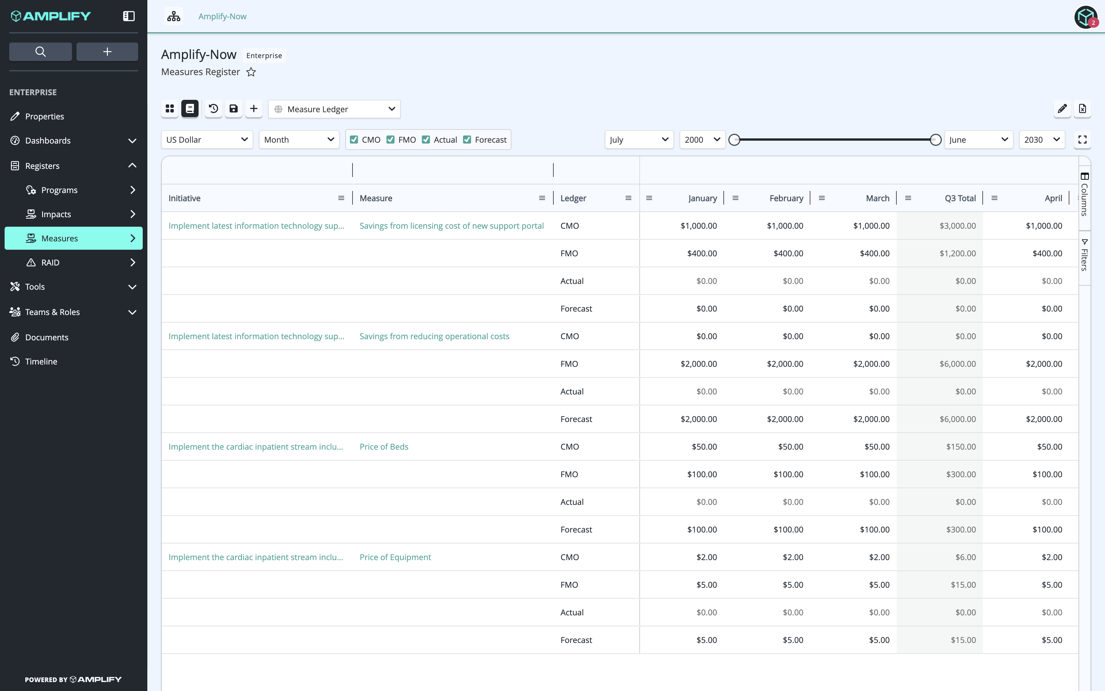Uncheck the Actual checkbox

pos(426,140)
